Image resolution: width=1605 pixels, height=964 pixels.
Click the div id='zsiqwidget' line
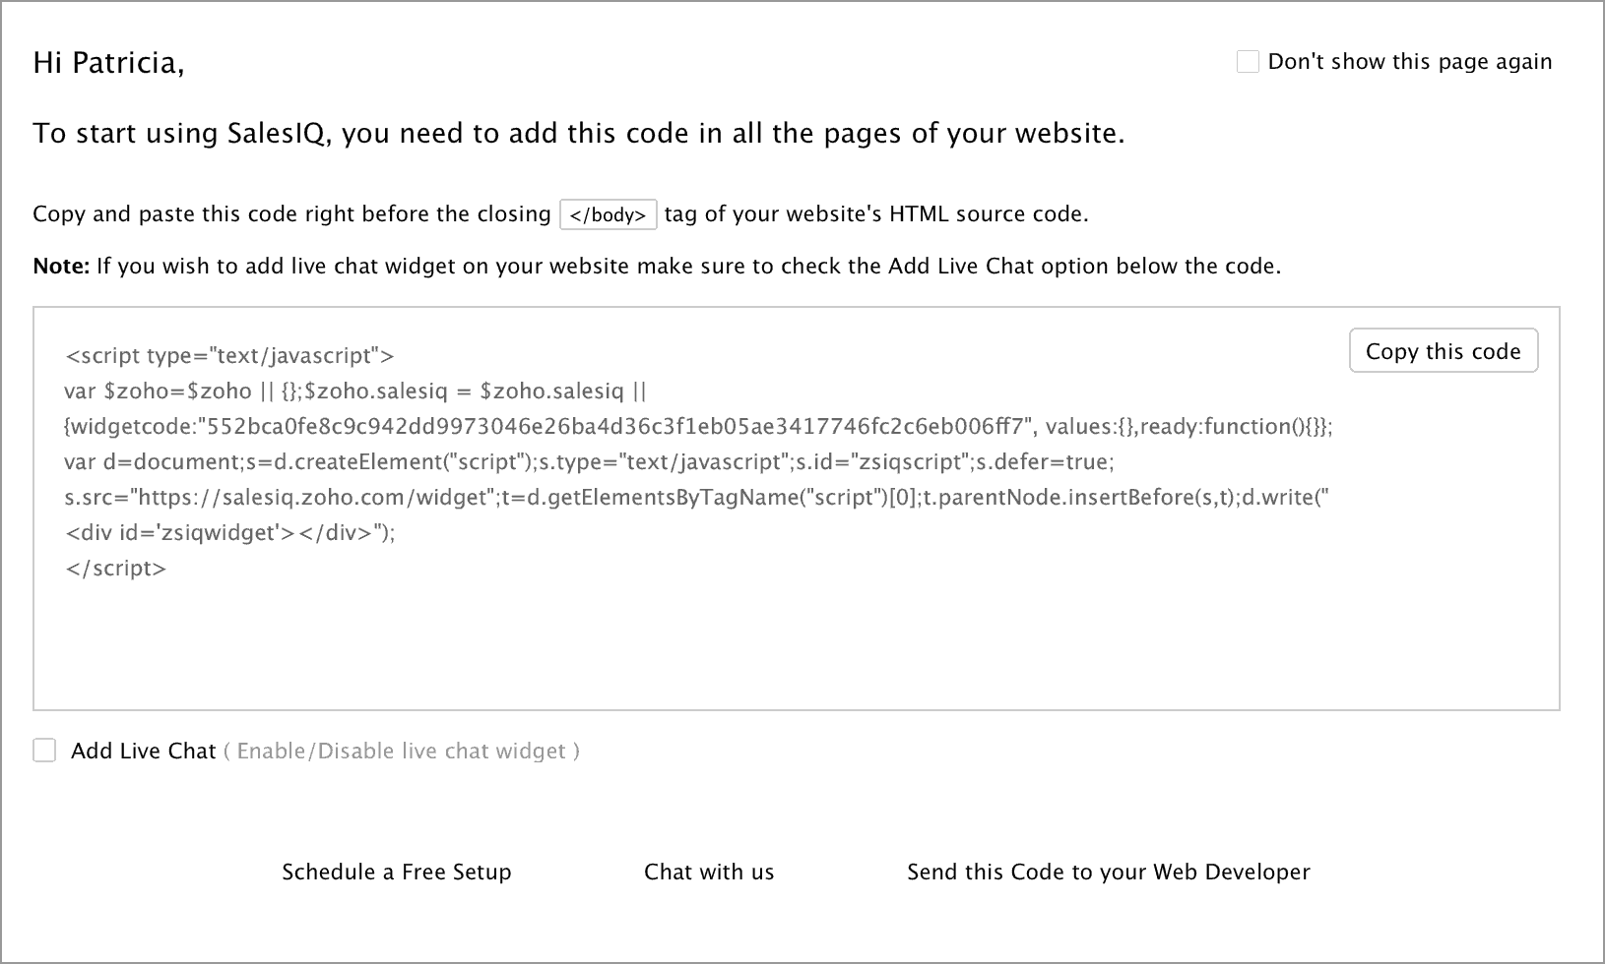[229, 532]
